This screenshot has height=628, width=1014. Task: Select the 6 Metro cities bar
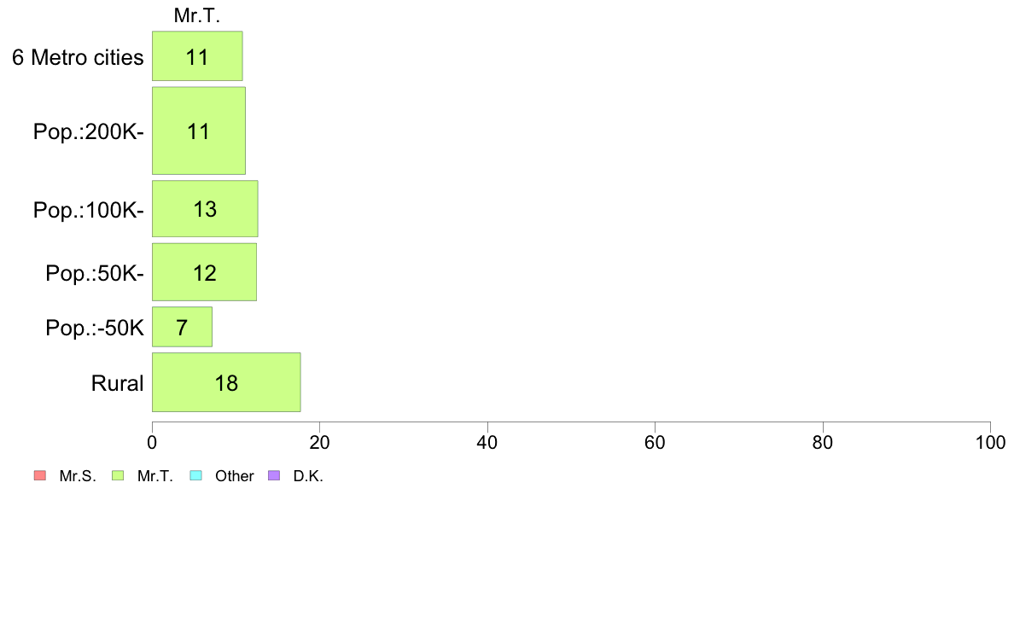[197, 56]
